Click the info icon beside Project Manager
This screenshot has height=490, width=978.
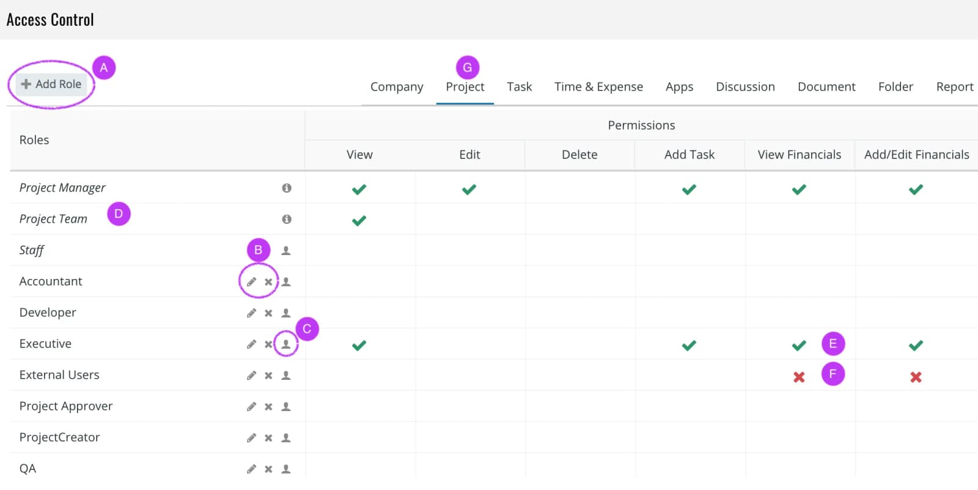pyautogui.click(x=287, y=188)
